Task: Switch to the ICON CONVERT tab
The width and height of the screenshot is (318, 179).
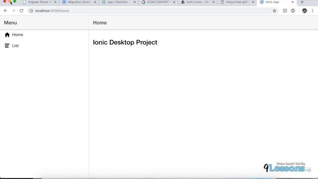Action: coord(158,2)
